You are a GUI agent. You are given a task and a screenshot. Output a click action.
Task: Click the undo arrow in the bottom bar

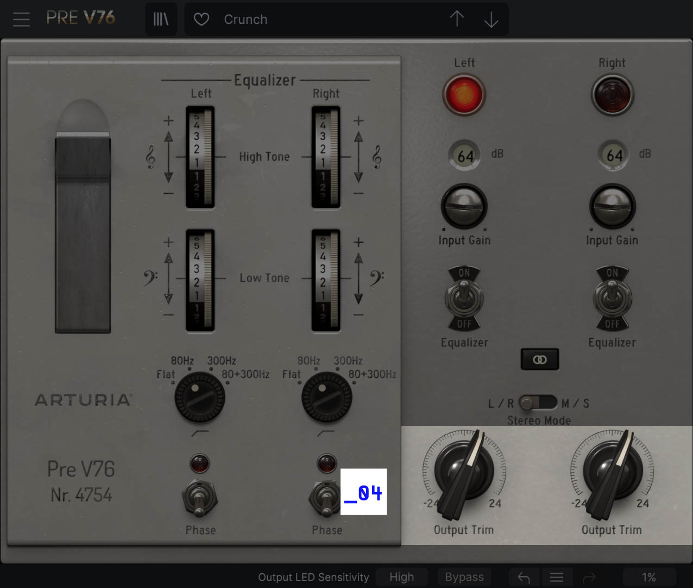[524, 577]
